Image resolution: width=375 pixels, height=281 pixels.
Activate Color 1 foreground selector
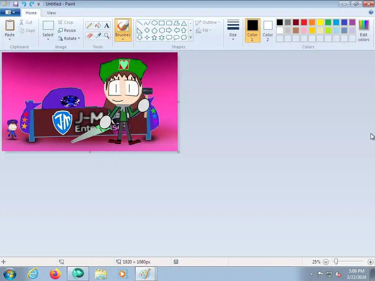point(253,30)
